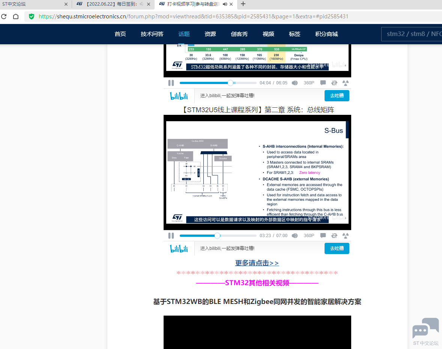Click 去吐槽 button under first video
442x349 pixels.
(337, 96)
